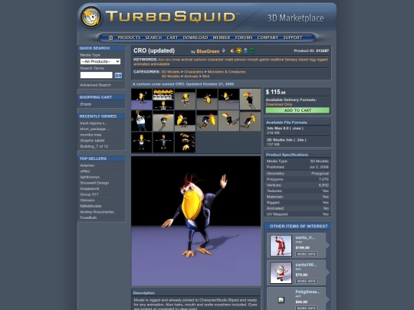This screenshot has height=310, width=414.
Task: Click the teal striped badge icon
Action: coord(245,51)
